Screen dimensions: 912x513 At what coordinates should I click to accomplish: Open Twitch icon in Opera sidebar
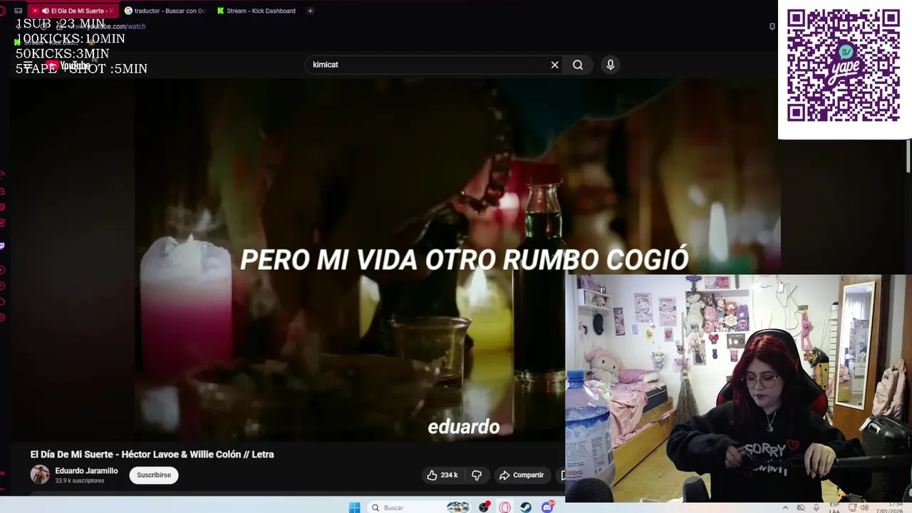[3, 246]
